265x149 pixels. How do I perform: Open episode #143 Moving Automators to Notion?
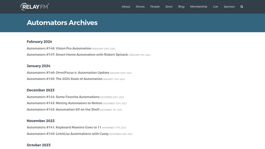(64, 103)
